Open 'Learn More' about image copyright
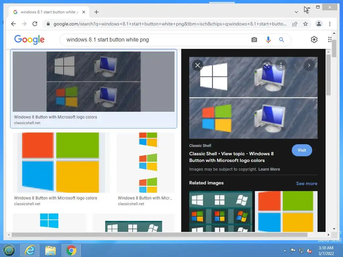The height and width of the screenshot is (257, 343). [x=269, y=169]
